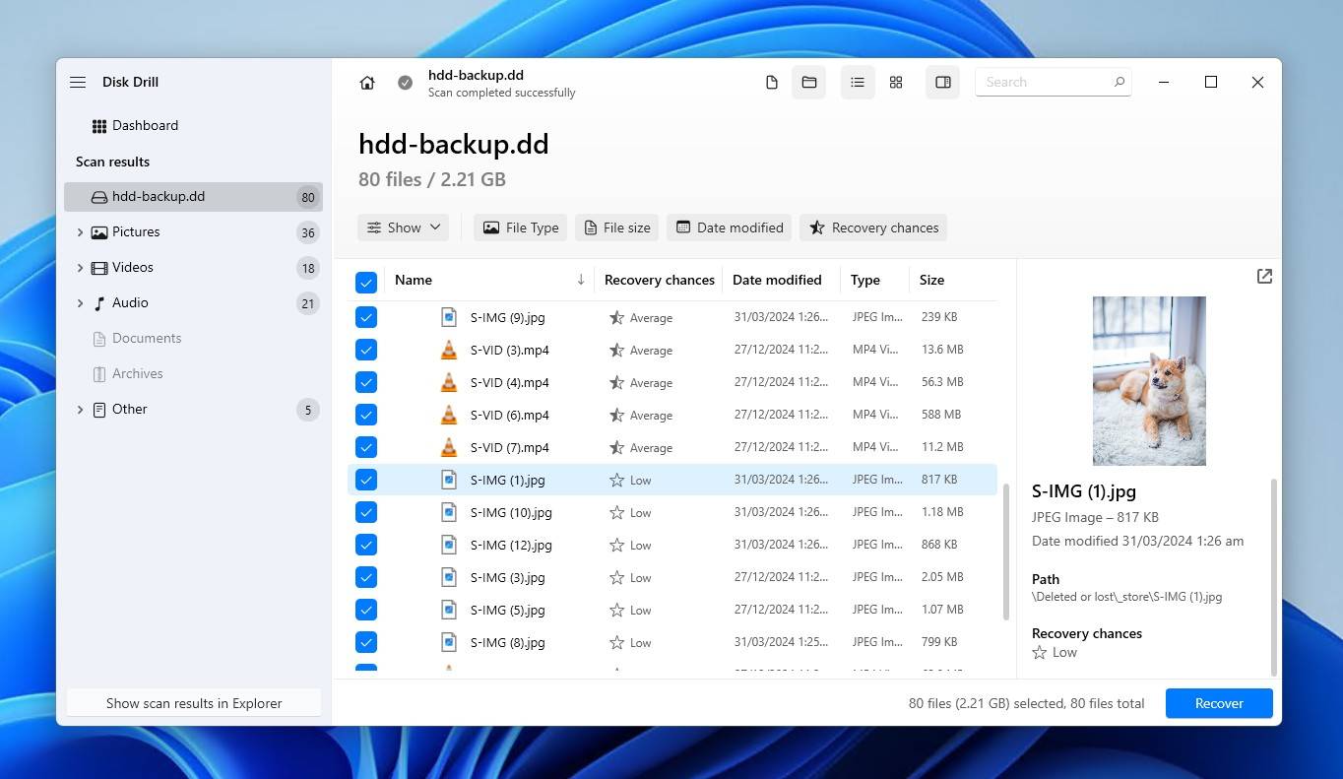Open the Show filter dropdown
1343x779 pixels.
coord(403,227)
